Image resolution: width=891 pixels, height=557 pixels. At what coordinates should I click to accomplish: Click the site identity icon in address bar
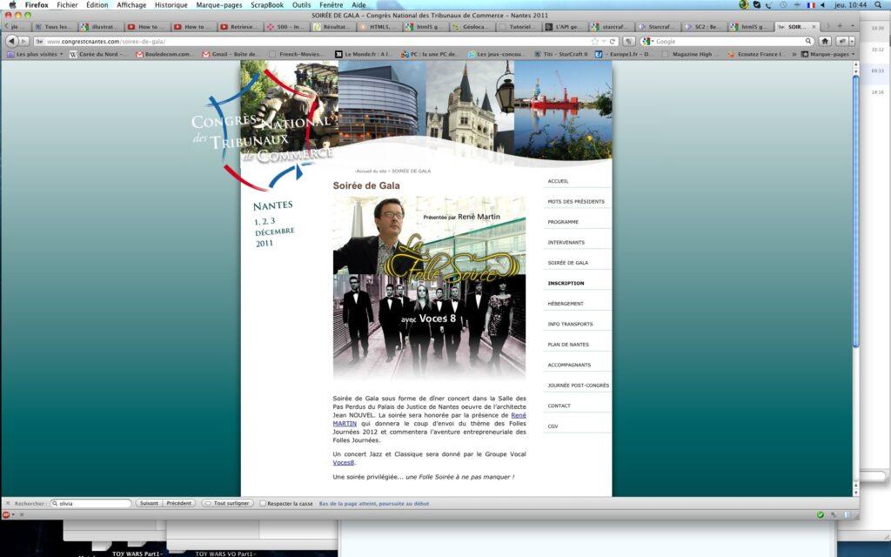pyautogui.click(x=39, y=42)
